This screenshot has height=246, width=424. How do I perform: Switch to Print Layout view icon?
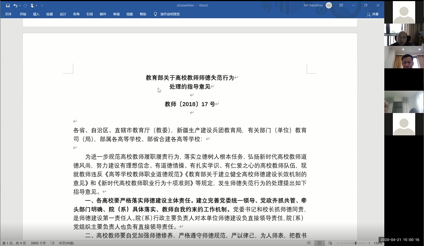coord(319,243)
